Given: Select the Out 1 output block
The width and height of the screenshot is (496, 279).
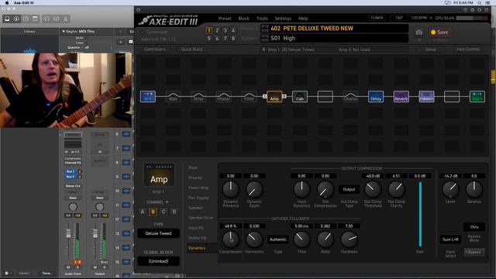Looking at the screenshot, I should [477, 96].
